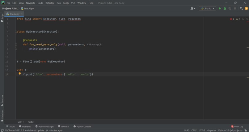Change the 4 spaces indent setting
The width and height of the screenshot is (249, 132).
(212, 130)
